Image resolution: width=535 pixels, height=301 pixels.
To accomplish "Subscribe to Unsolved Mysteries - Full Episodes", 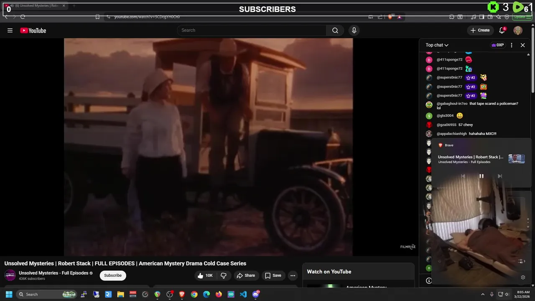I will pyautogui.click(x=113, y=275).
